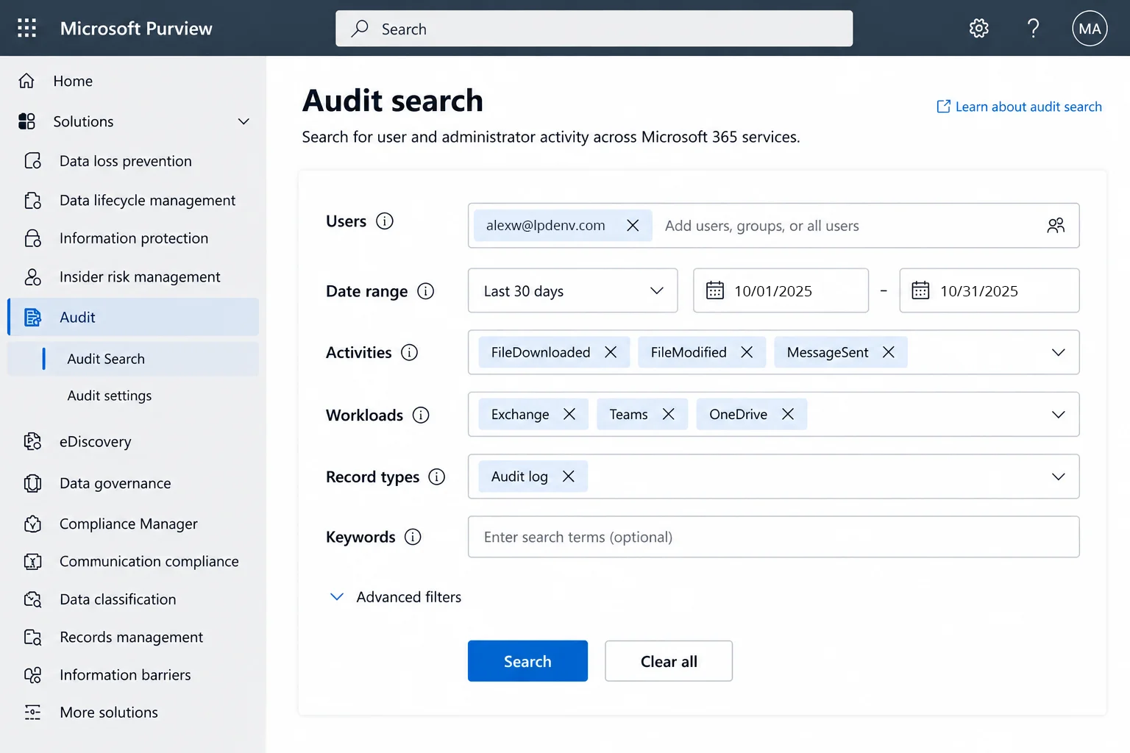Remove Audit log record type chip
1130x753 pixels.
coord(569,477)
